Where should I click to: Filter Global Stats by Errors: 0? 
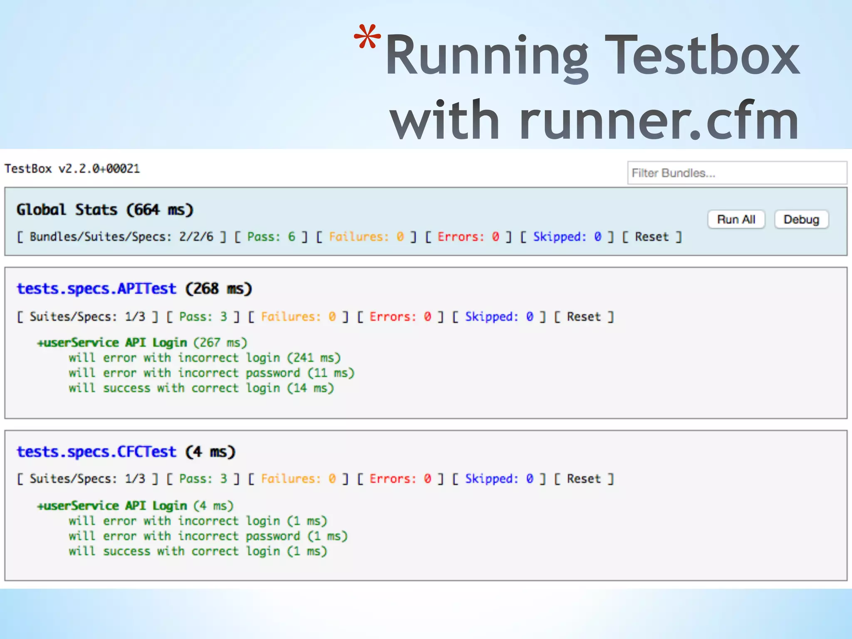[x=468, y=237]
